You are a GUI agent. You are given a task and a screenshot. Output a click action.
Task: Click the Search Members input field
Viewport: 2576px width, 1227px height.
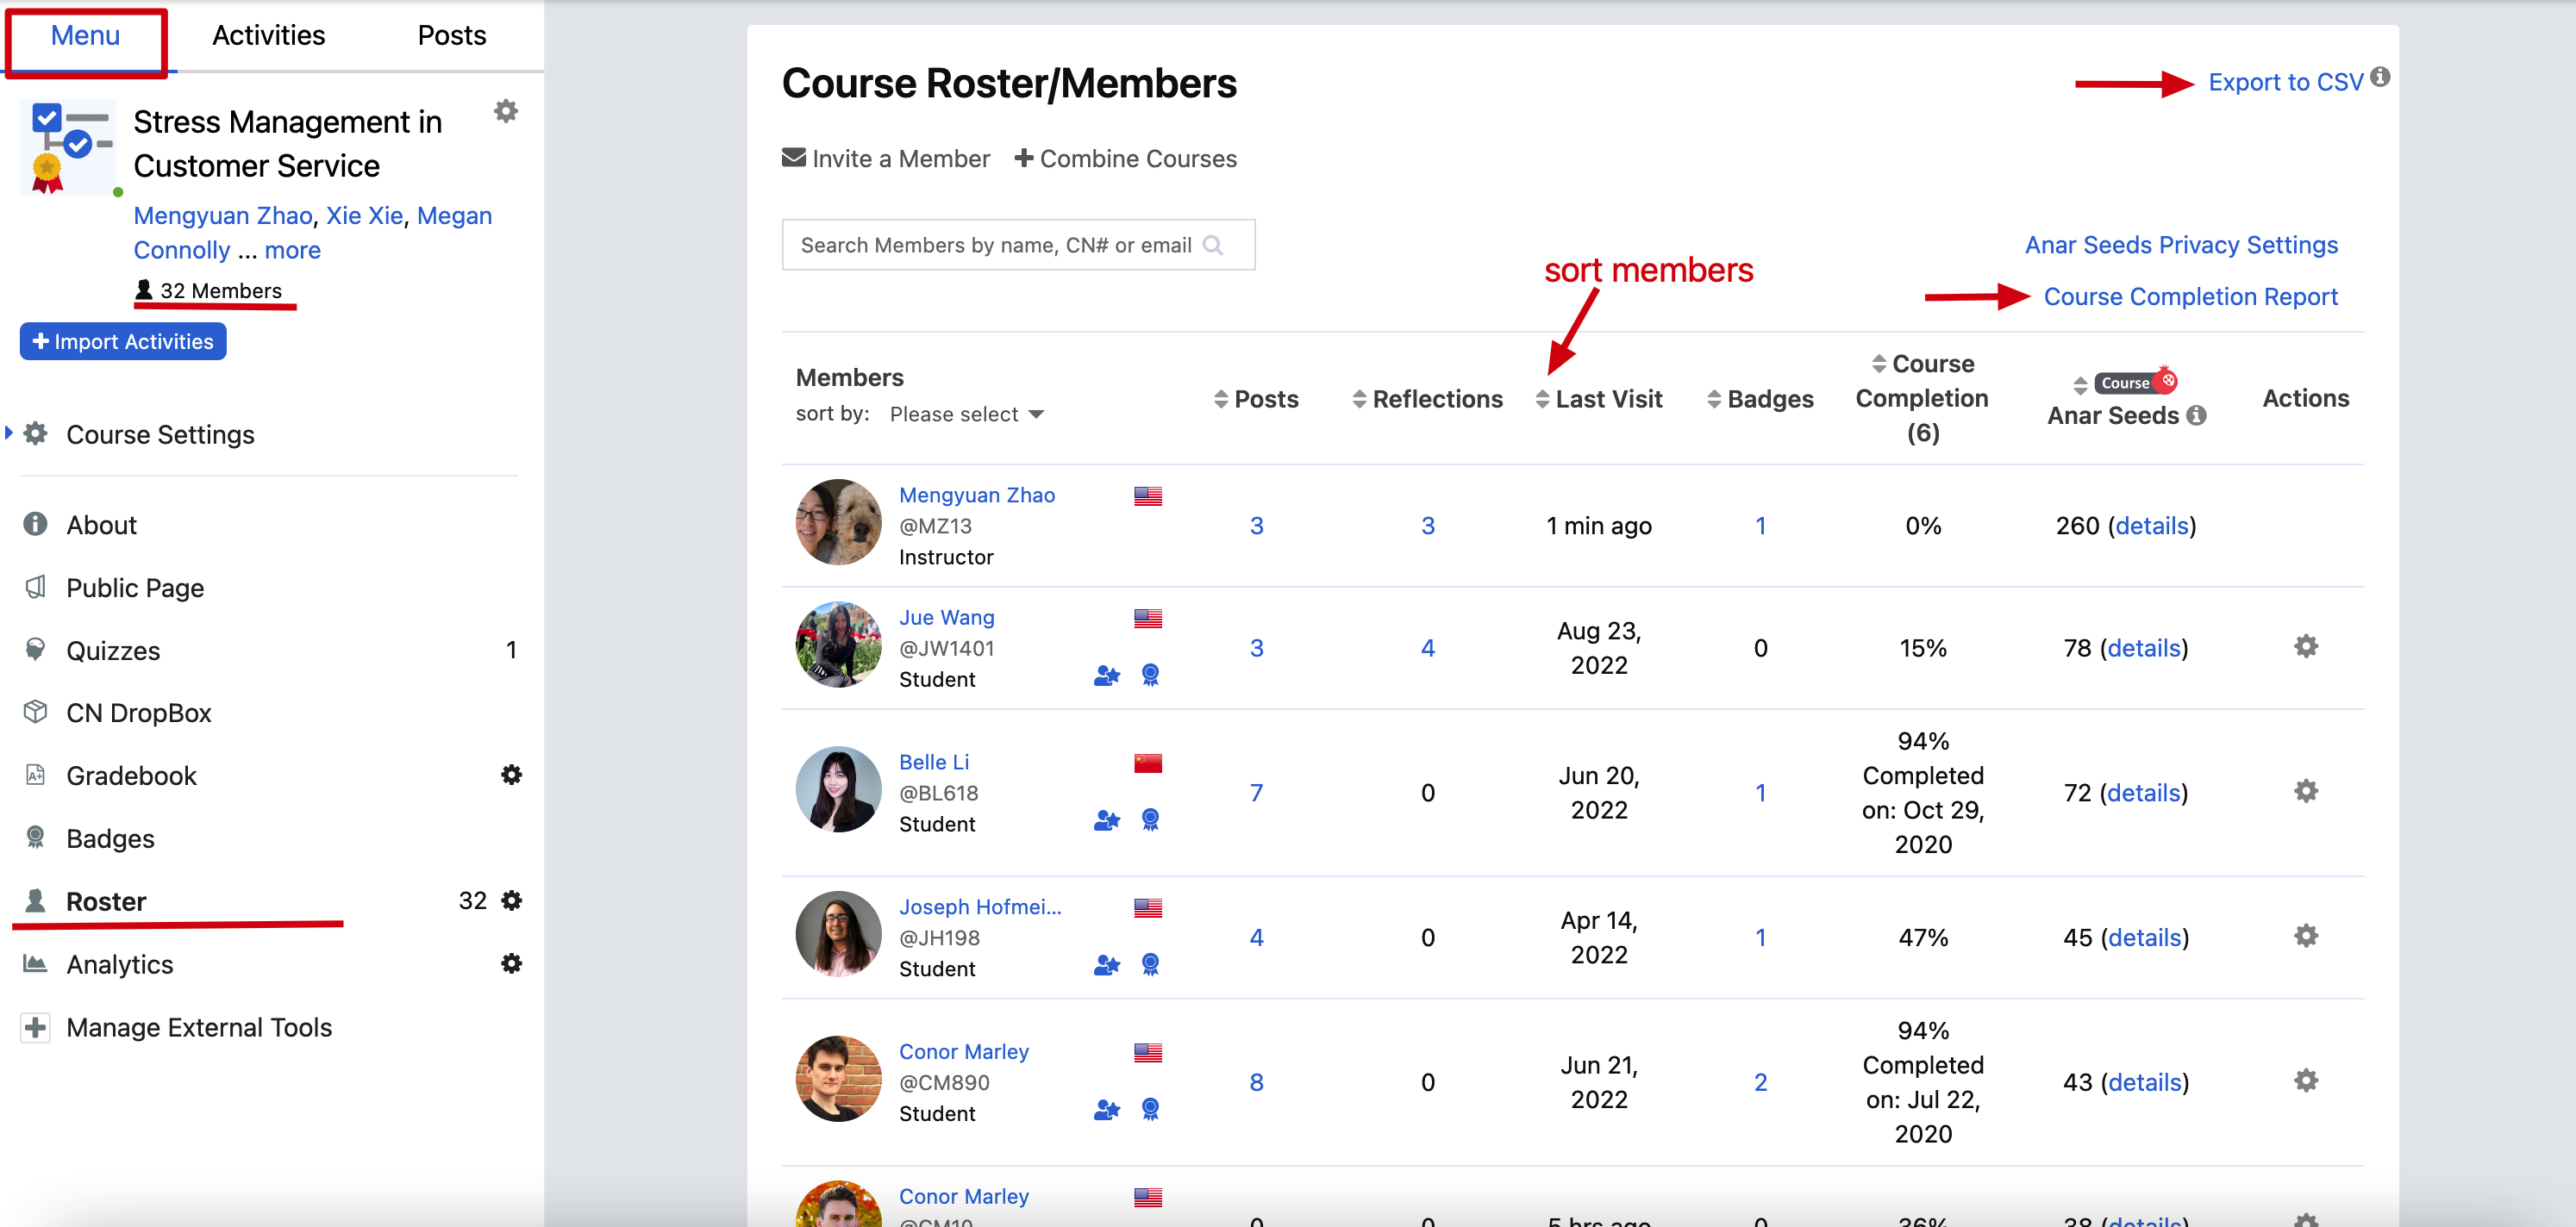point(1018,245)
